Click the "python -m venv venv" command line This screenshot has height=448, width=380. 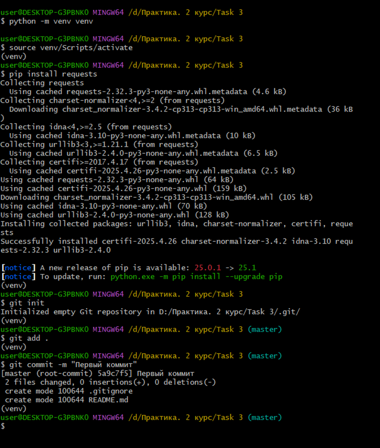[x=51, y=21]
